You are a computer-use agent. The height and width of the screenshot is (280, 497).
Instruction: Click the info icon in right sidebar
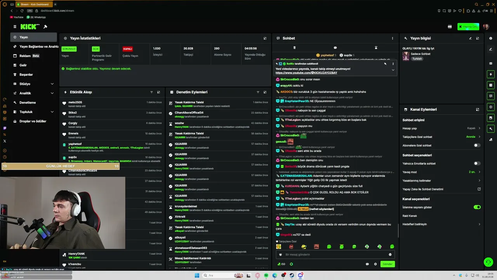click(491, 38)
